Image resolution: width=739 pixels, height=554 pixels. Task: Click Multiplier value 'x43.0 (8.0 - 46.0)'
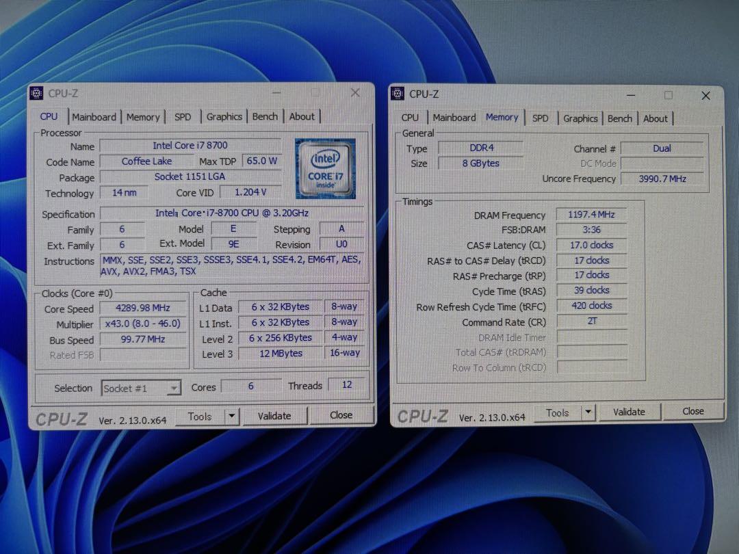coord(143,324)
